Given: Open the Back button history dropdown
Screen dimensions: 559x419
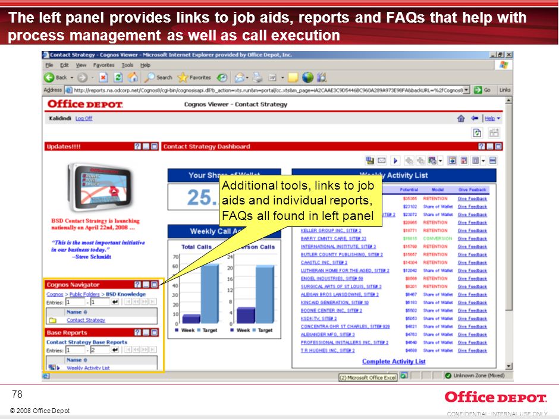Looking at the screenshot, I should [x=72, y=77].
